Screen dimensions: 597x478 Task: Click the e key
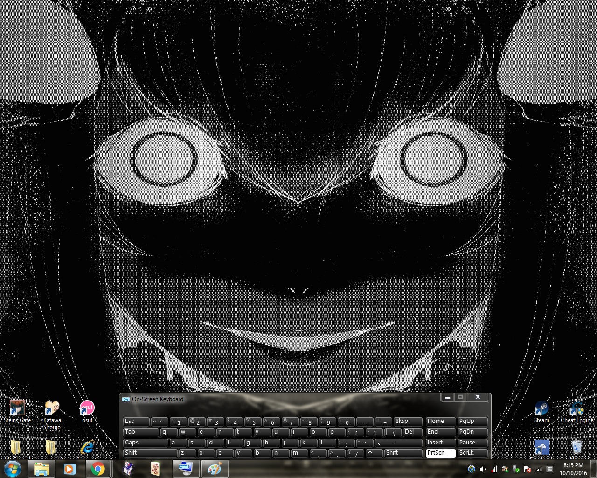206,432
